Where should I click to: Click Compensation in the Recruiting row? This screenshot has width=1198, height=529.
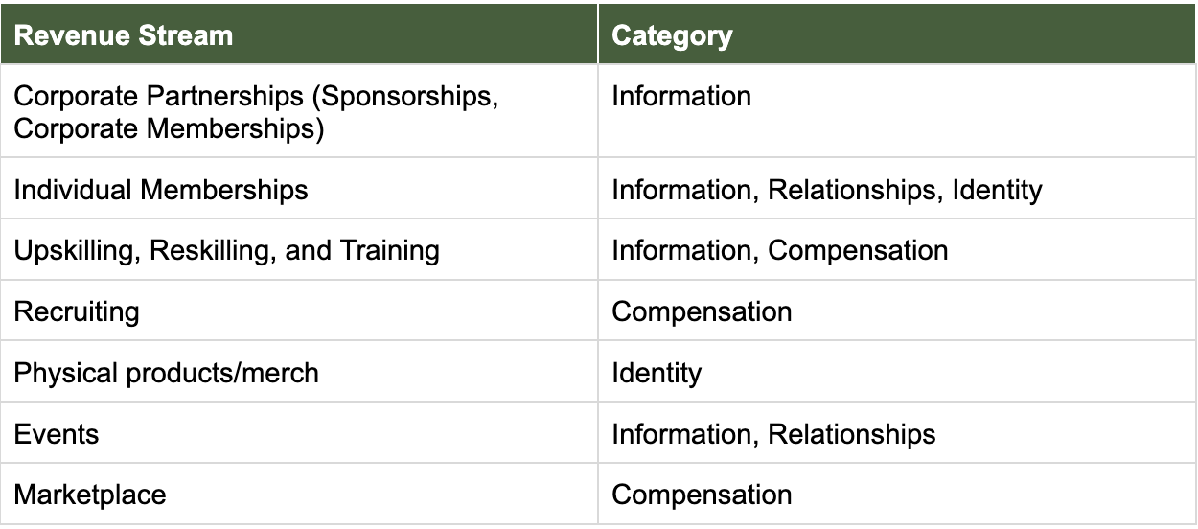coord(702,311)
